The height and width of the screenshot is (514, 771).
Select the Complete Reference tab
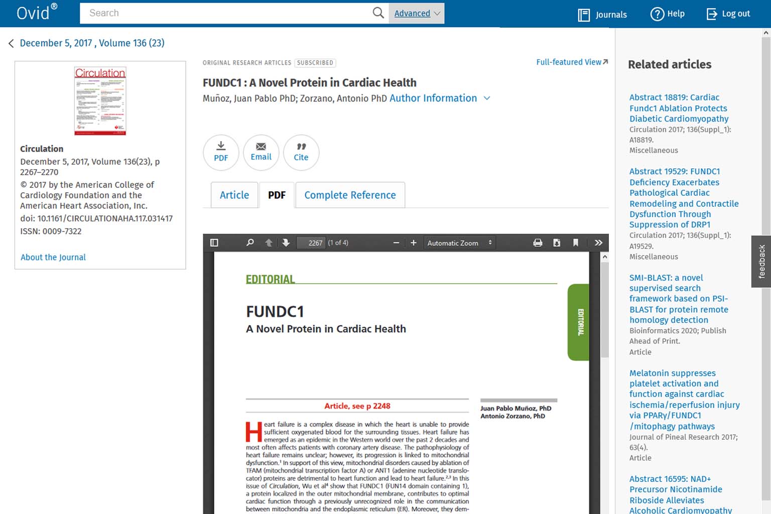[x=350, y=195]
